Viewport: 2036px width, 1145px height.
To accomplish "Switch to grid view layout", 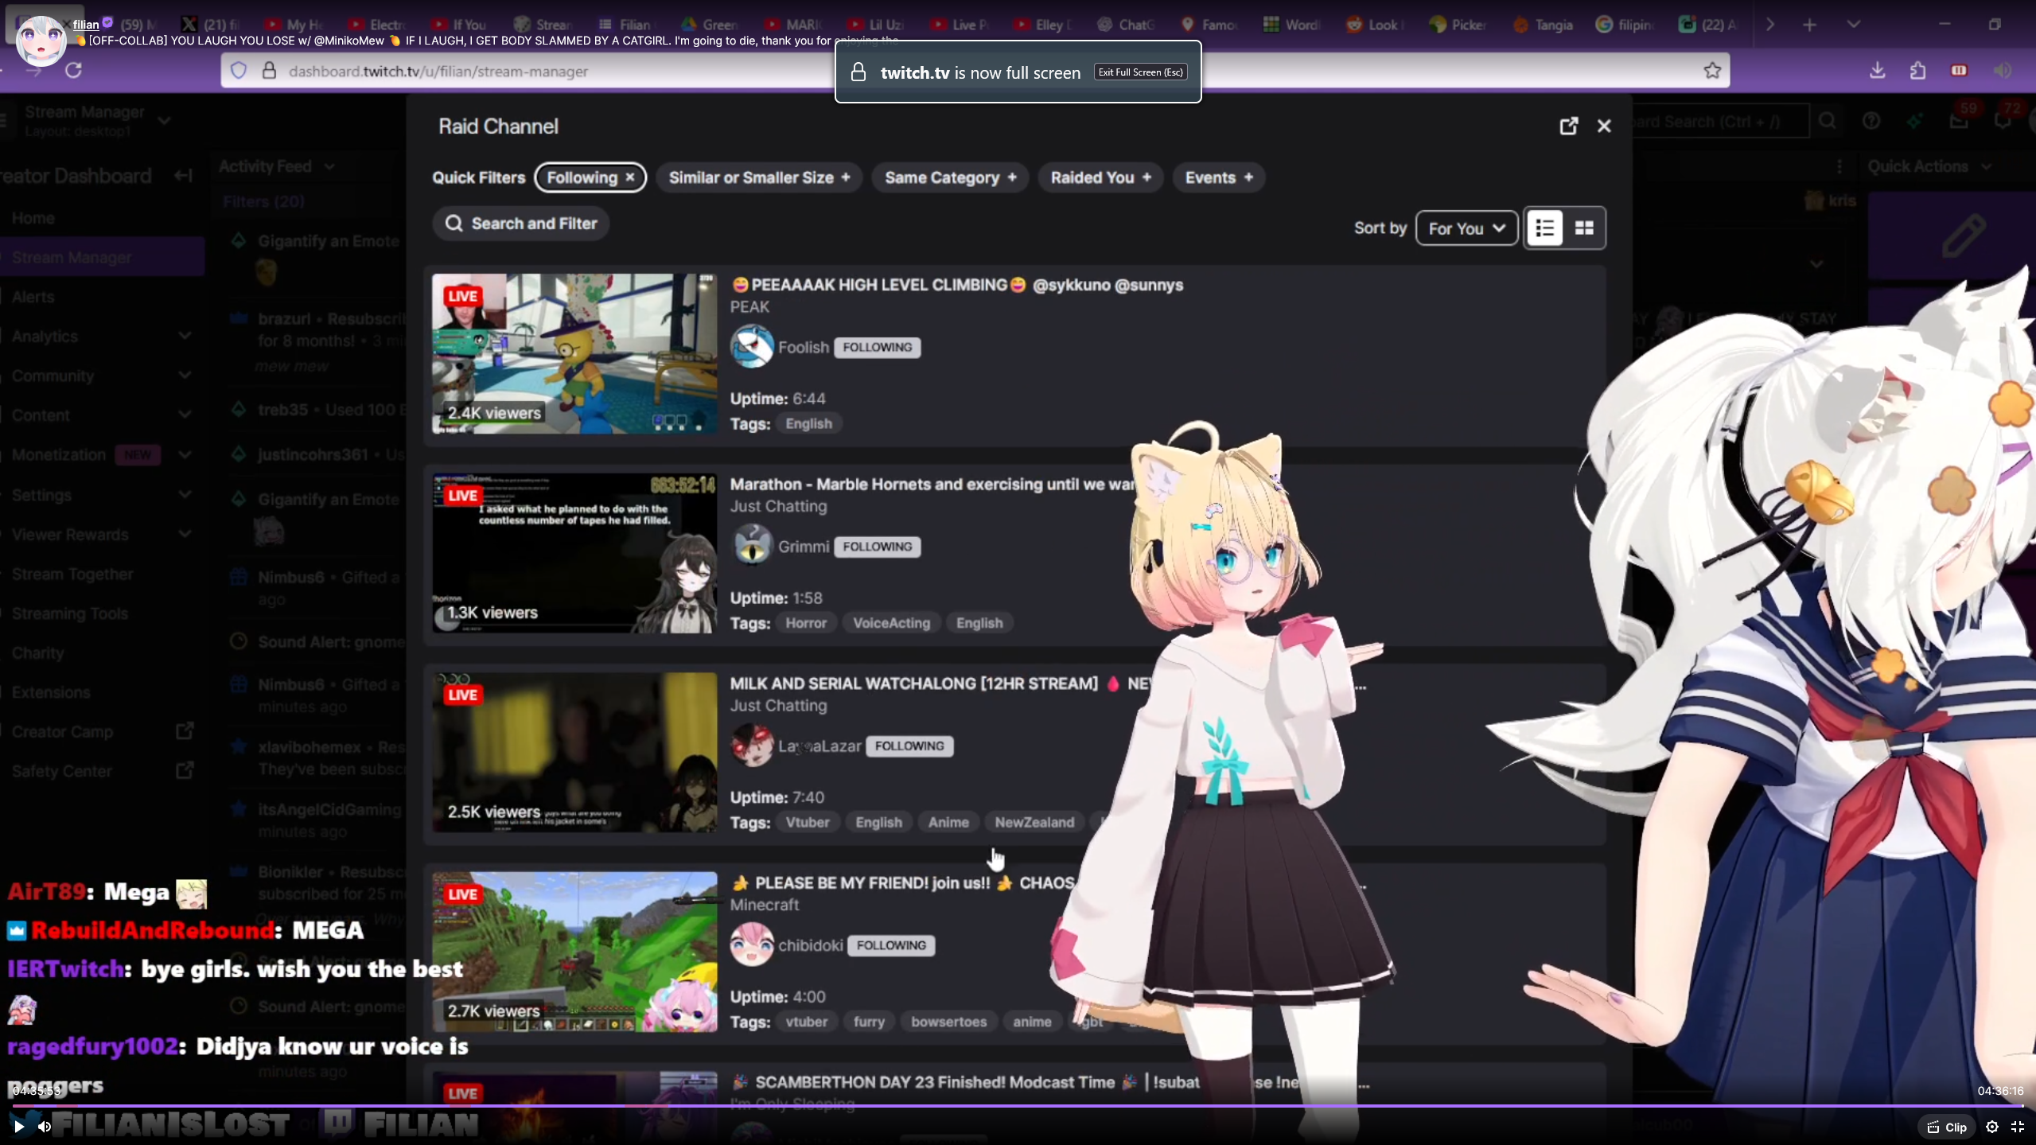I will point(1584,228).
